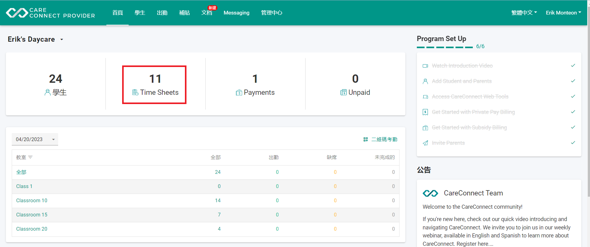Go to the 首頁 tab

pyautogui.click(x=118, y=13)
